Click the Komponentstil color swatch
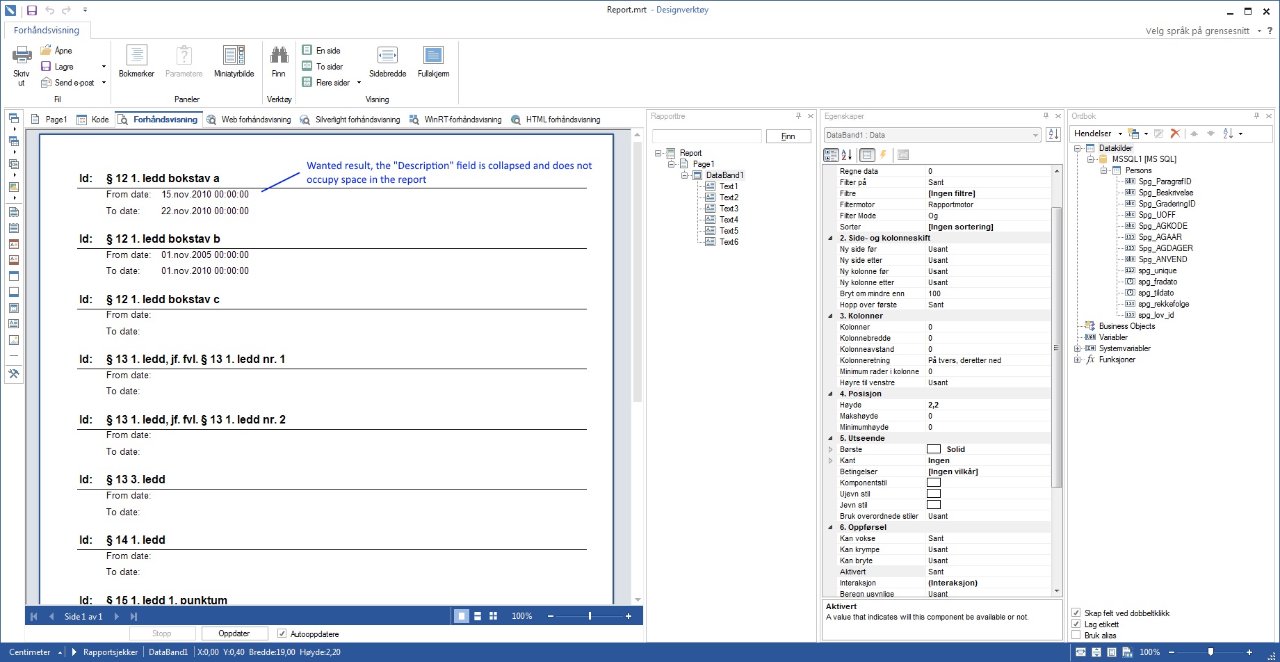1280x662 pixels. coord(934,483)
